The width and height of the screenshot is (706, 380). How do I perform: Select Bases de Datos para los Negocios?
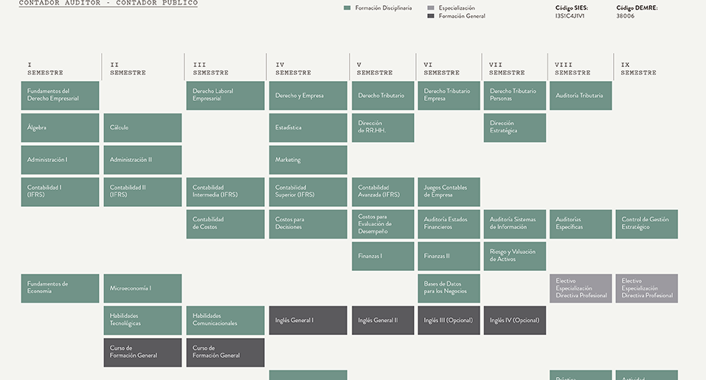coord(449,288)
